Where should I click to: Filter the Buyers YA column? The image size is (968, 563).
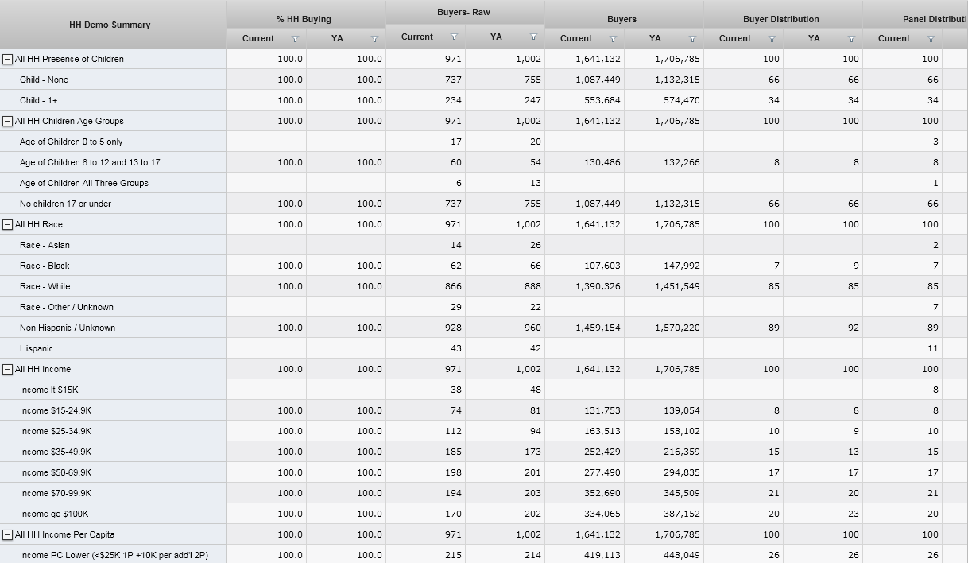[692, 39]
